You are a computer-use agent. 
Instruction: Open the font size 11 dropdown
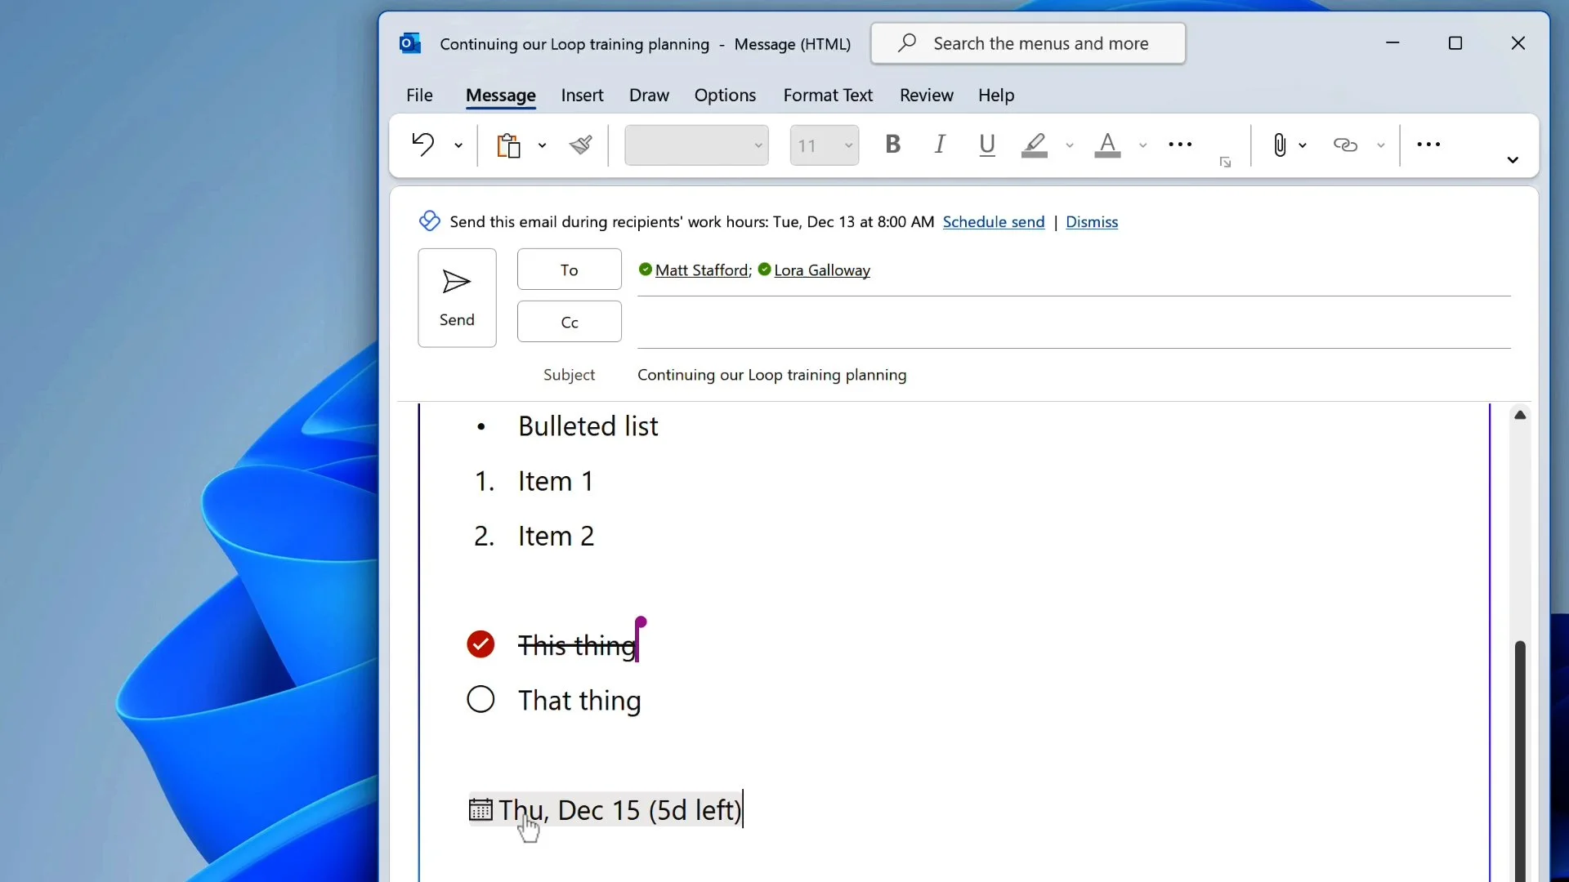[x=848, y=145]
